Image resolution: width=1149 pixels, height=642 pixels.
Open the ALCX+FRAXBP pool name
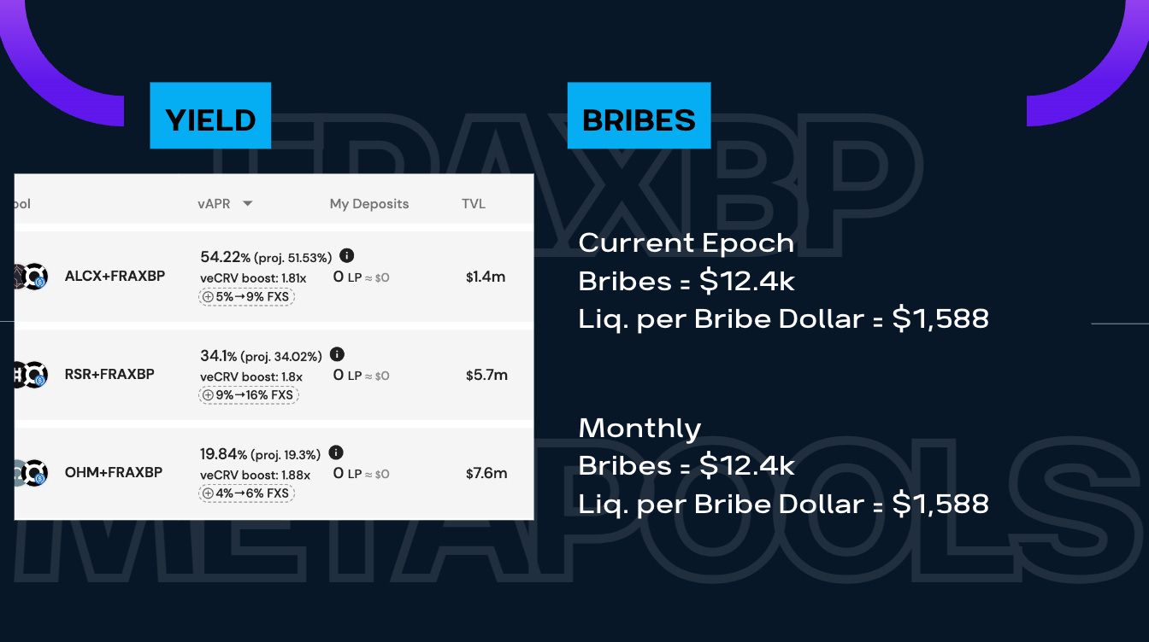click(x=115, y=277)
